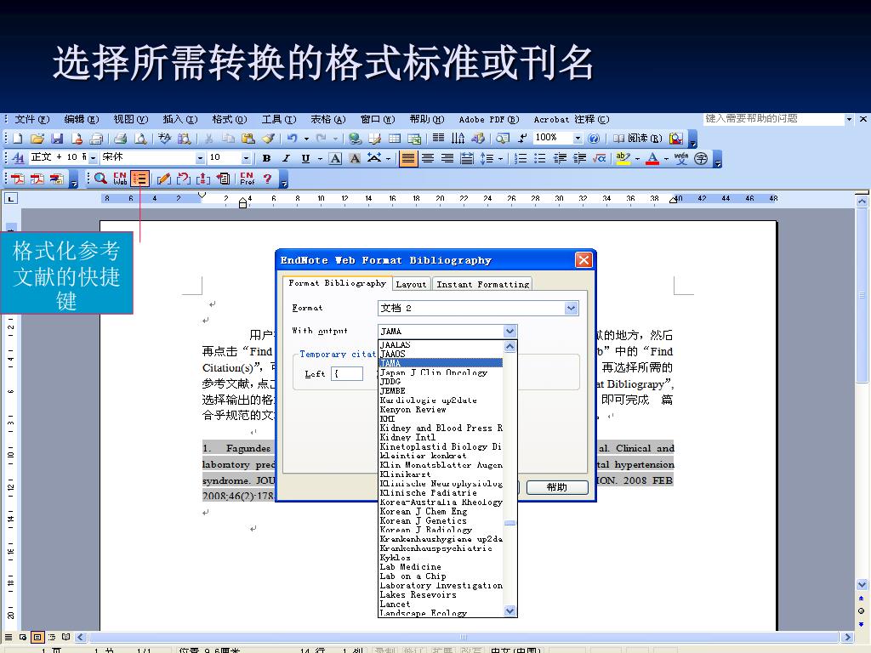This screenshot has height=653, width=871.
Task: Click the Left temporary citation delimiter field
Action: click(347, 374)
